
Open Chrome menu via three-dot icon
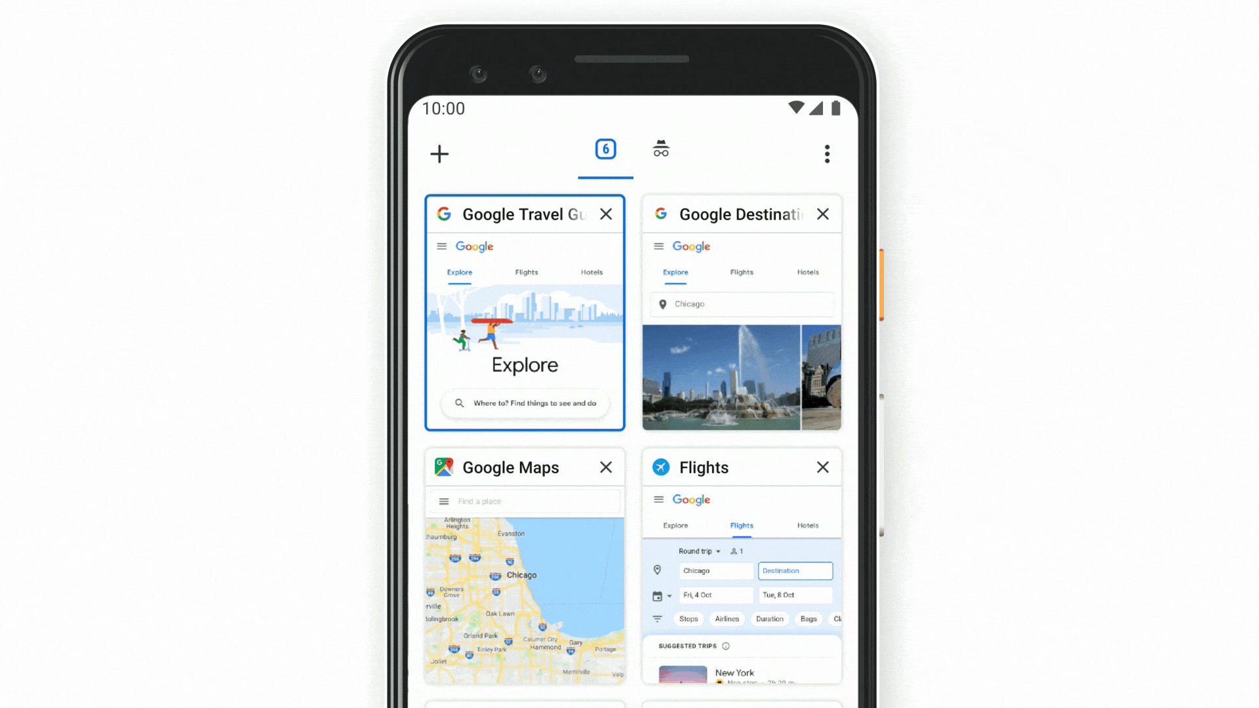point(828,153)
